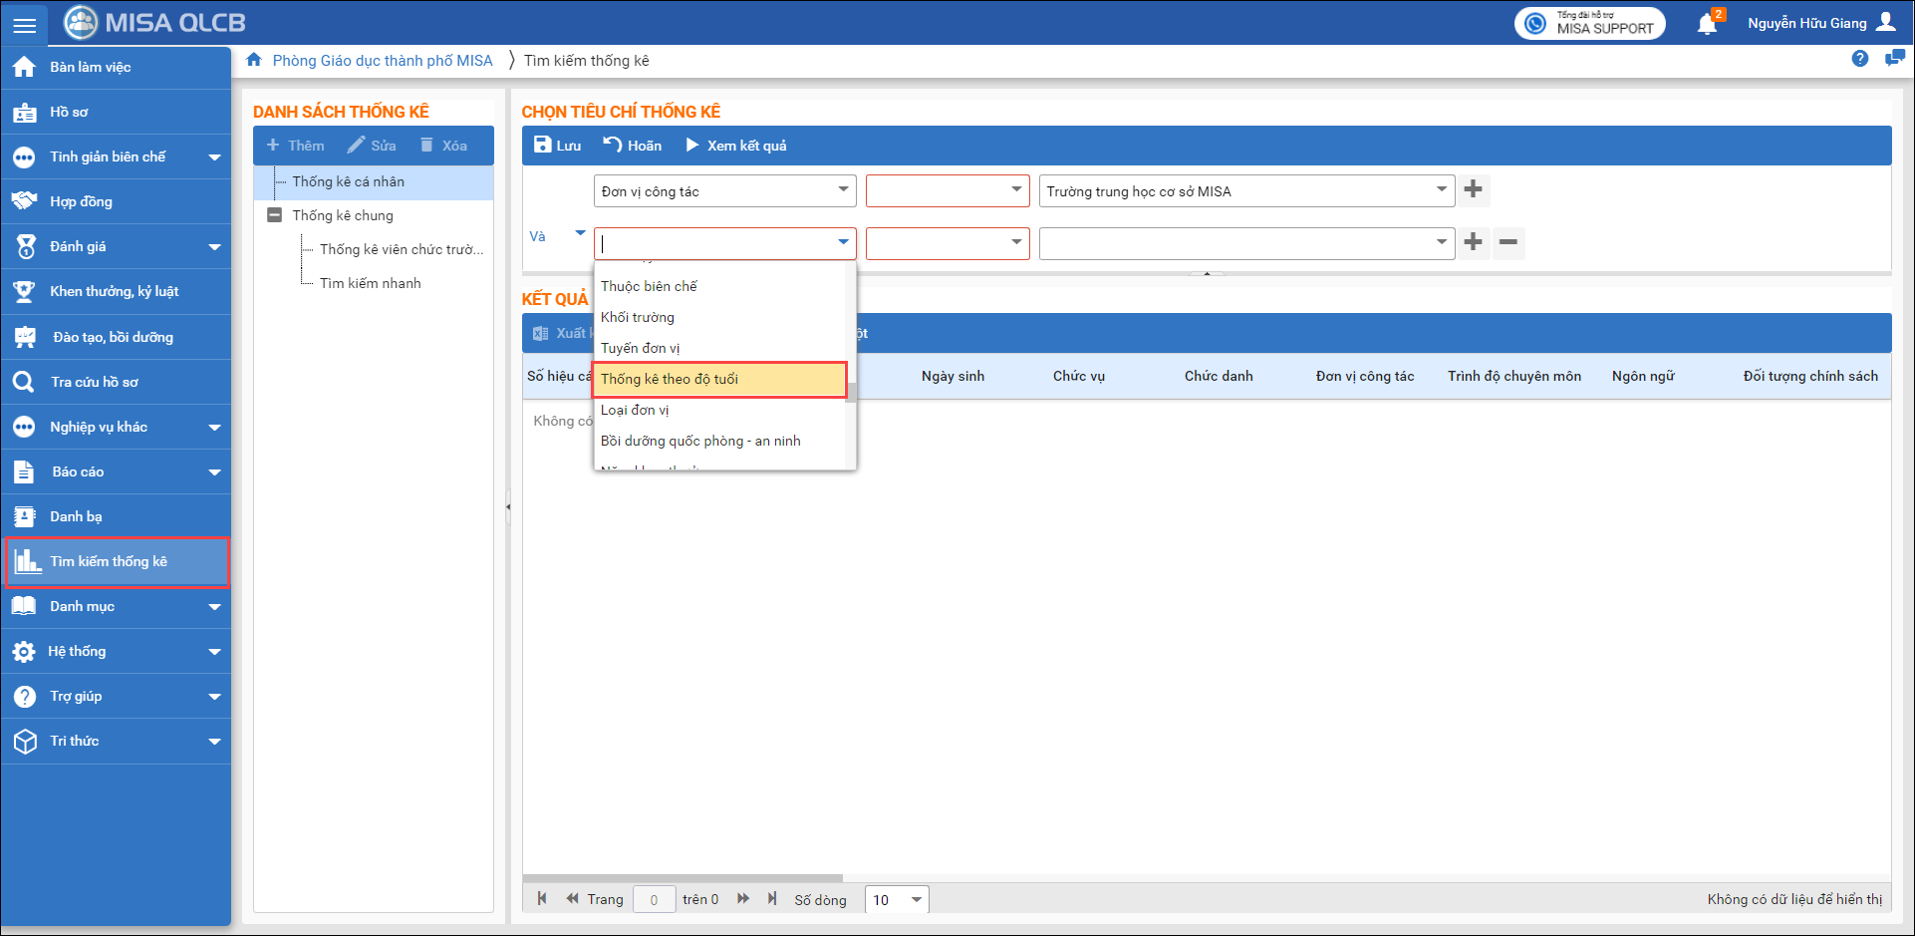Open the notification bell

tap(1707, 24)
